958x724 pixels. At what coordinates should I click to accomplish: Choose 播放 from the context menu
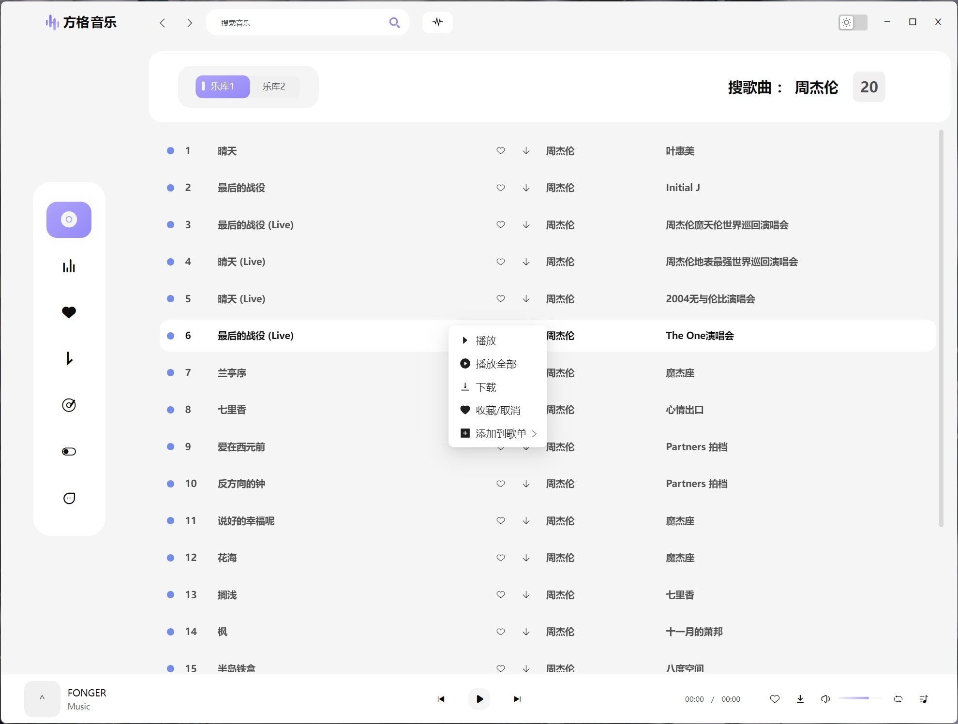point(498,340)
